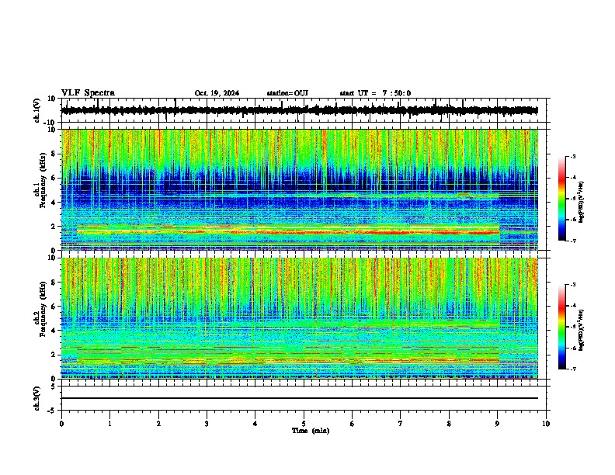Click the ch.1(V) waveform axis label
Screen dimensions: 615x475
coord(37,110)
